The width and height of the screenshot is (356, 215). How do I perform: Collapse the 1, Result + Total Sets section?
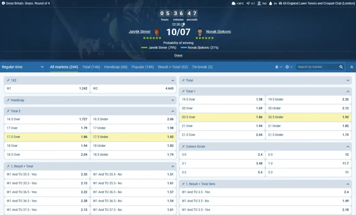click(348, 184)
